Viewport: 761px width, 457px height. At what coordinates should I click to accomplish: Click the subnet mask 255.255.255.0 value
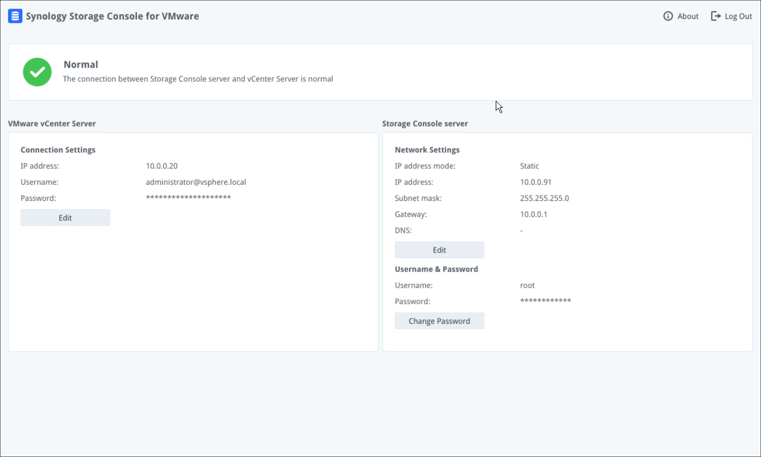pyautogui.click(x=544, y=198)
